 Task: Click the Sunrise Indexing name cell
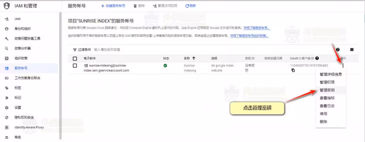click(x=190, y=68)
